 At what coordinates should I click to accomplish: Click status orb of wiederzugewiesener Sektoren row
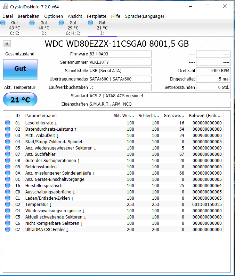8,148
